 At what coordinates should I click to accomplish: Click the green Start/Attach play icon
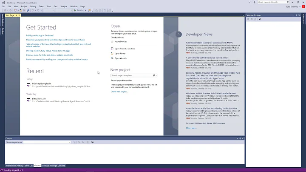75,10
